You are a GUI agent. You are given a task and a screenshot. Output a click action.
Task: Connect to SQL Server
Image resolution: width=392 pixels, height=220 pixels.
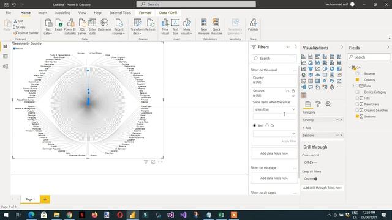pos(82,27)
